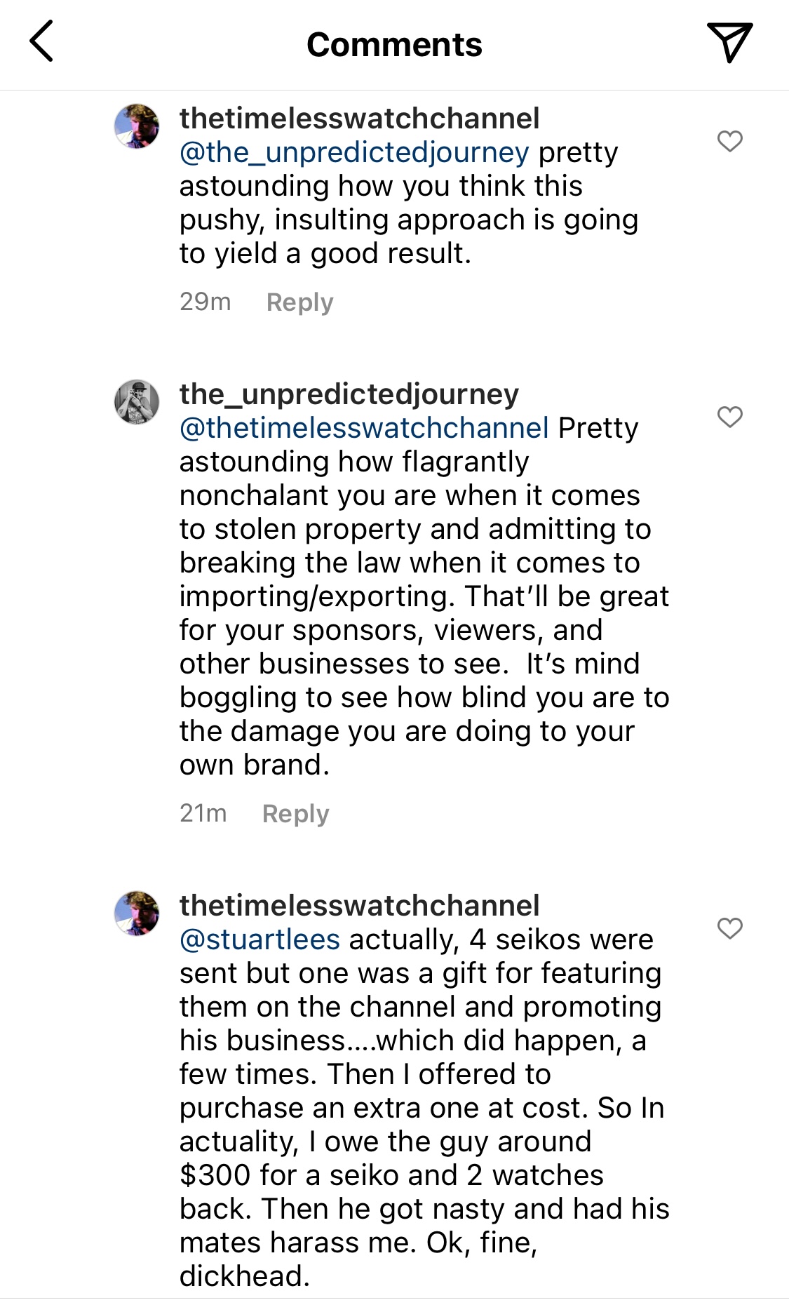This screenshot has height=1305, width=789.
Task: Go back using the left arrow
Action: (42, 41)
